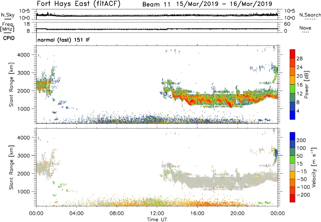Click the '4' tick on Power colorbar
The width and height of the screenshot is (321, 222).
coord(298,111)
